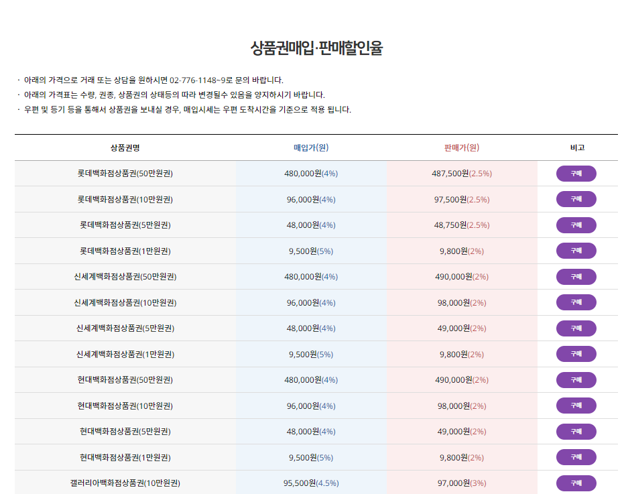
Task: Click the 판매가(원) column header
Action: pos(462,147)
